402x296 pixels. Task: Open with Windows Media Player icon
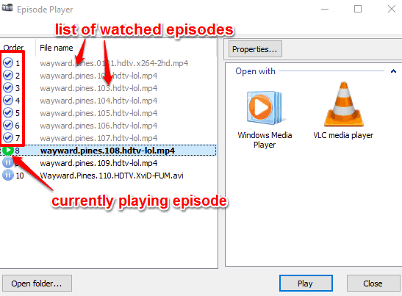click(264, 108)
